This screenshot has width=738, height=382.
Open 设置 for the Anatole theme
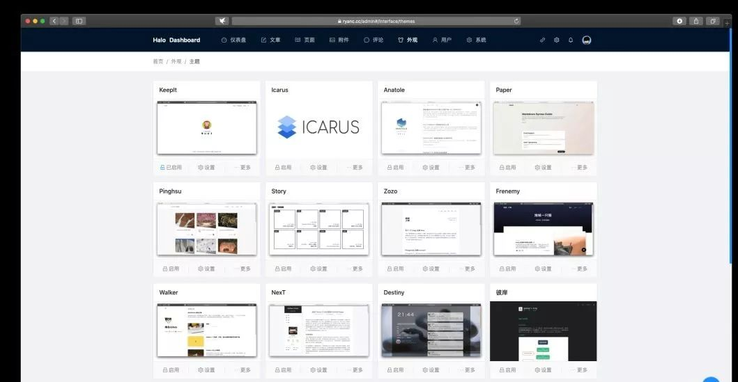pos(431,167)
